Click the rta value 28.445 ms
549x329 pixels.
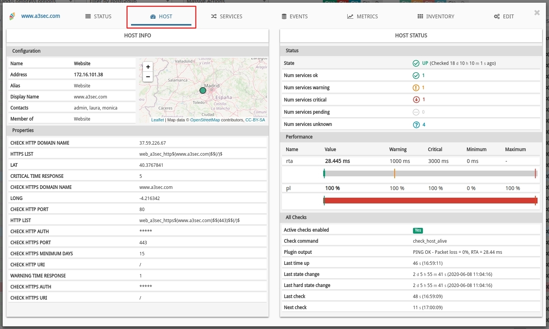tap(337, 161)
